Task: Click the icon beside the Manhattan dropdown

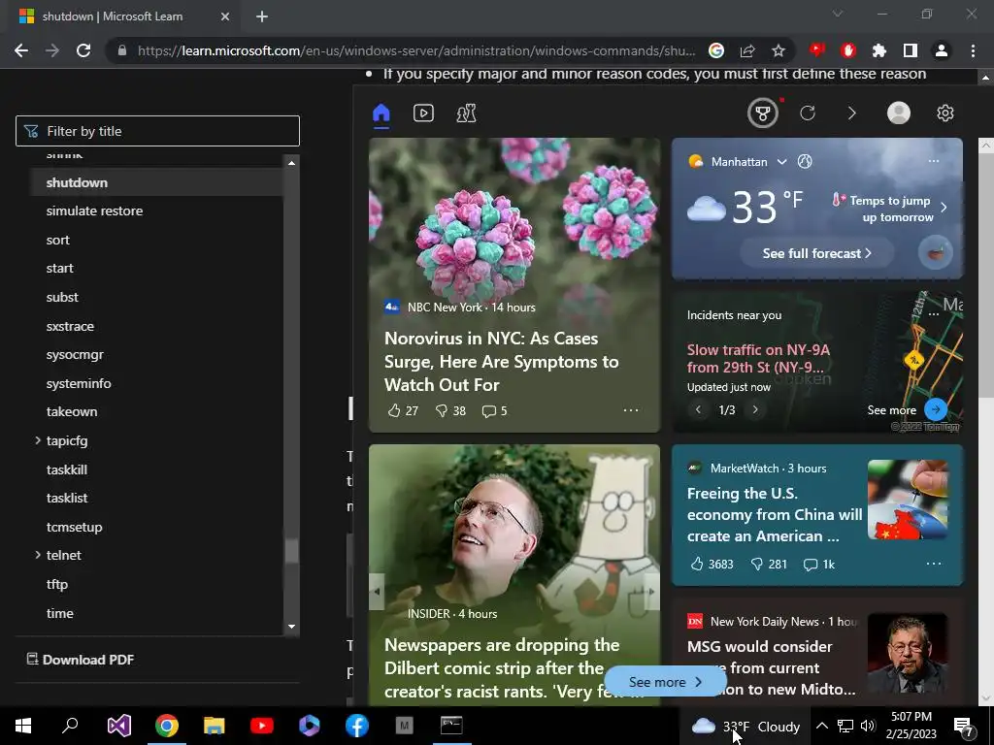Action: pyautogui.click(x=805, y=162)
